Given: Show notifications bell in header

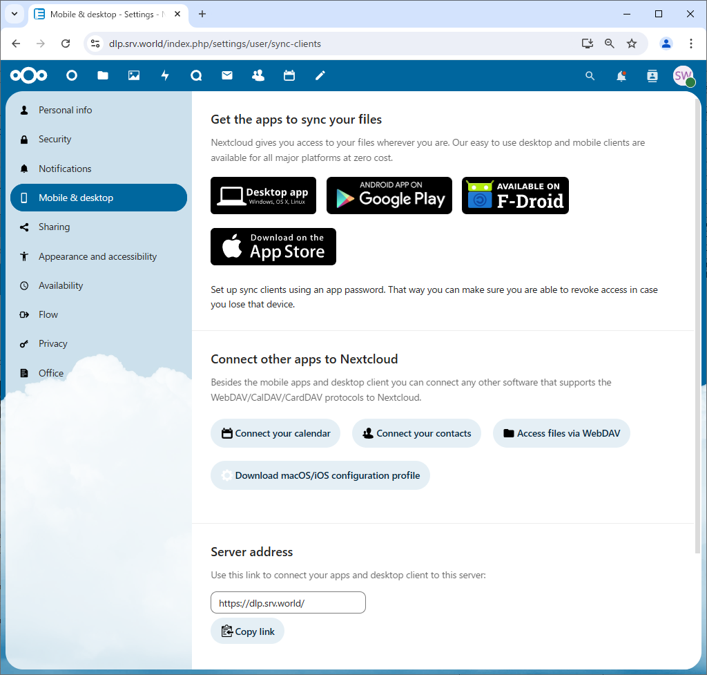Looking at the screenshot, I should [x=621, y=76].
